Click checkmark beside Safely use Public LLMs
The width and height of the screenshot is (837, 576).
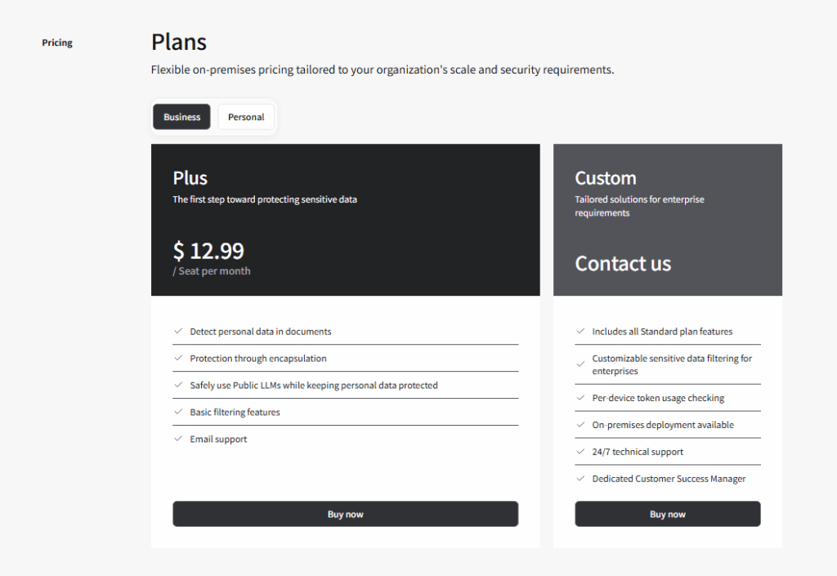177,385
